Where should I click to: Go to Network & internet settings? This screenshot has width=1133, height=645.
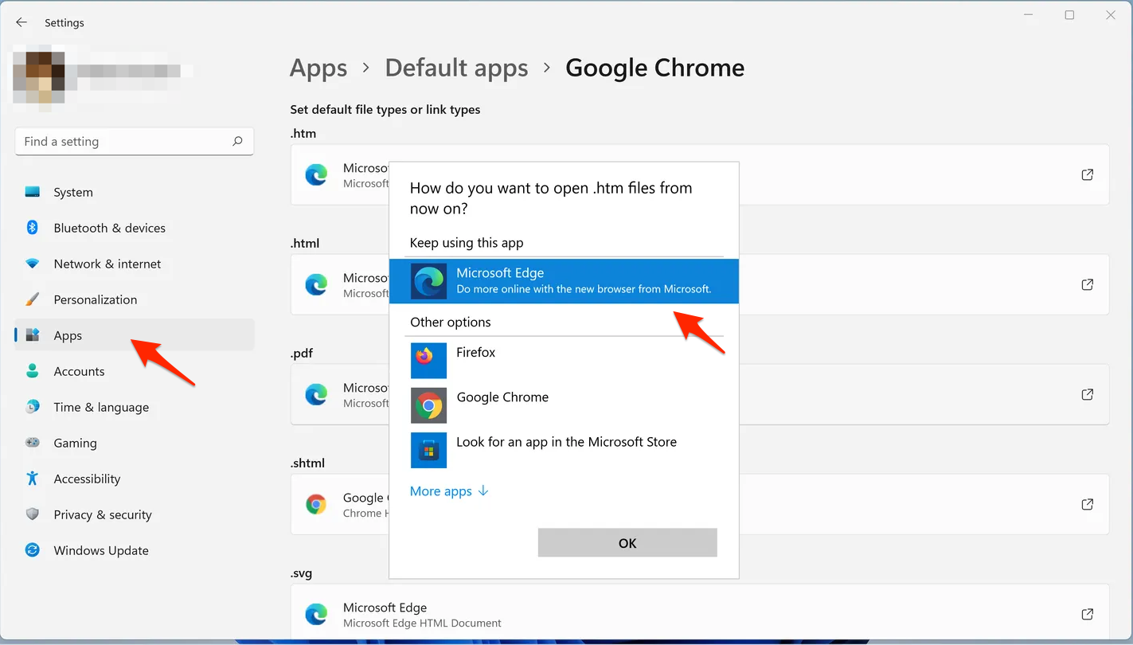(135, 264)
